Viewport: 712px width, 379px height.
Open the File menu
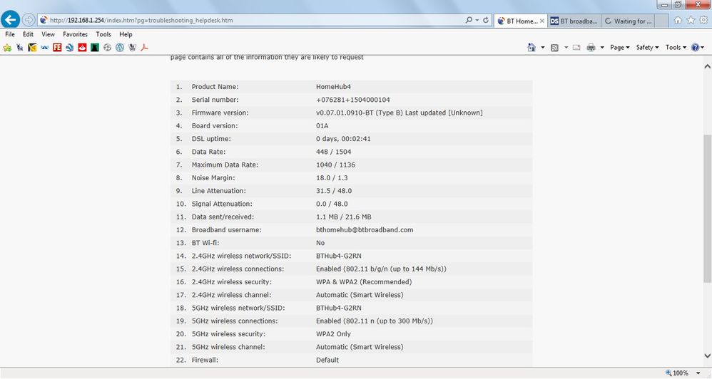click(x=10, y=34)
